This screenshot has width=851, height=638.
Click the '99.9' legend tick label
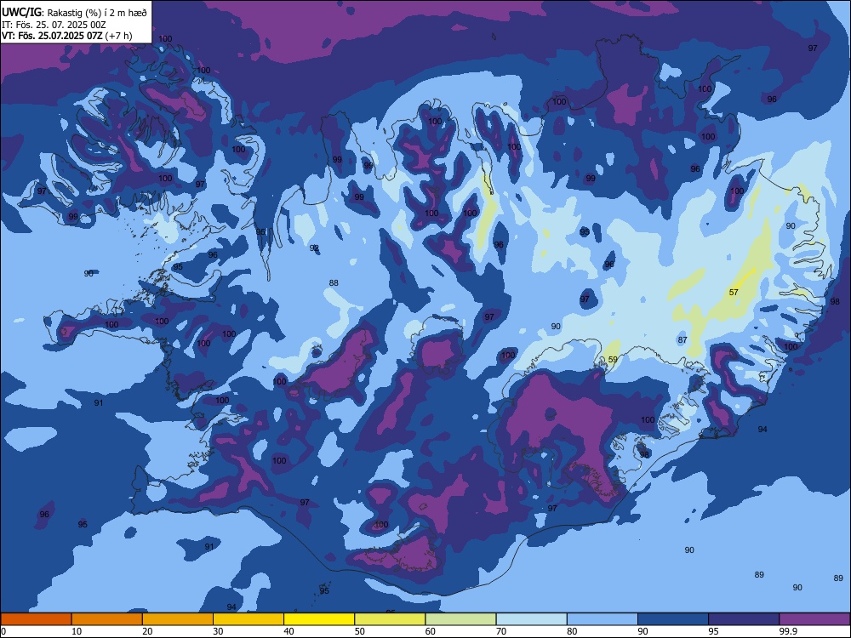point(788,631)
